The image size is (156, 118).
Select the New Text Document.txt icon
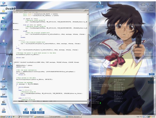(x=4, y=43)
